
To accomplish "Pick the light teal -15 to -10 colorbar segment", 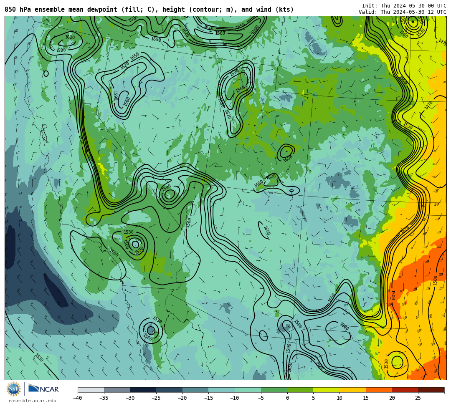I will pos(222,390).
